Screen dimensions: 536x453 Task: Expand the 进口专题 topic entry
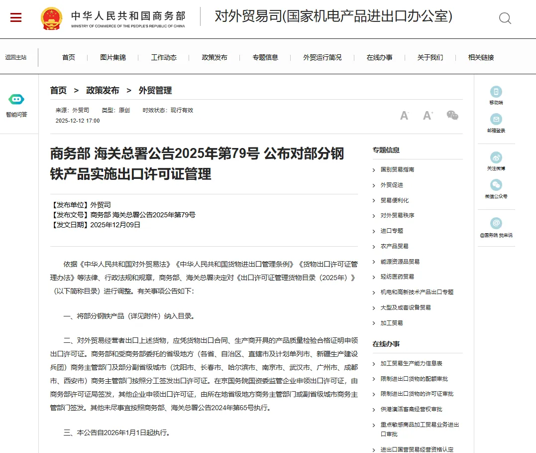point(393,231)
